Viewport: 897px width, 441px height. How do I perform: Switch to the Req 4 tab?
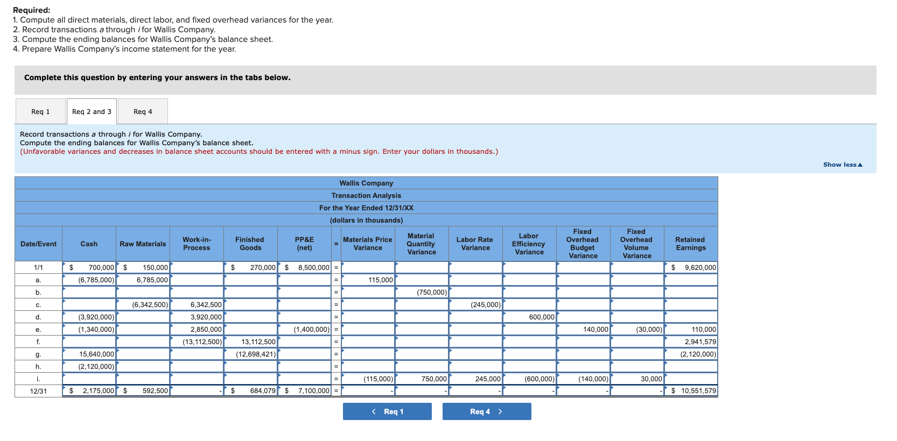[x=143, y=111]
